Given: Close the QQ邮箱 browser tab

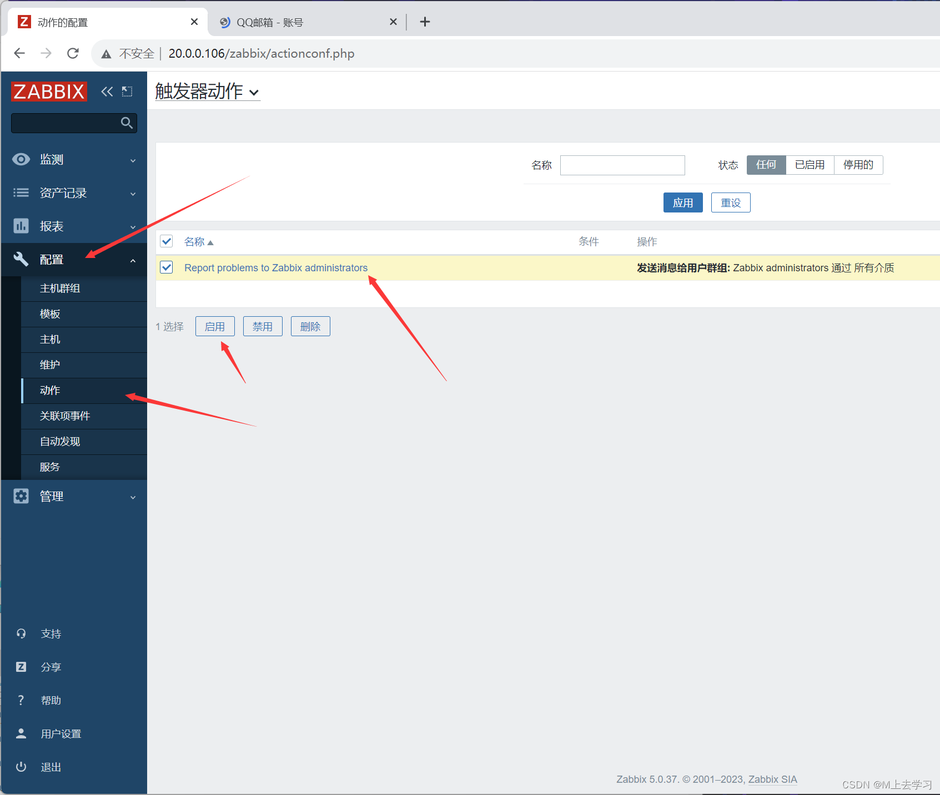Looking at the screenshot, I should point(393,22).
